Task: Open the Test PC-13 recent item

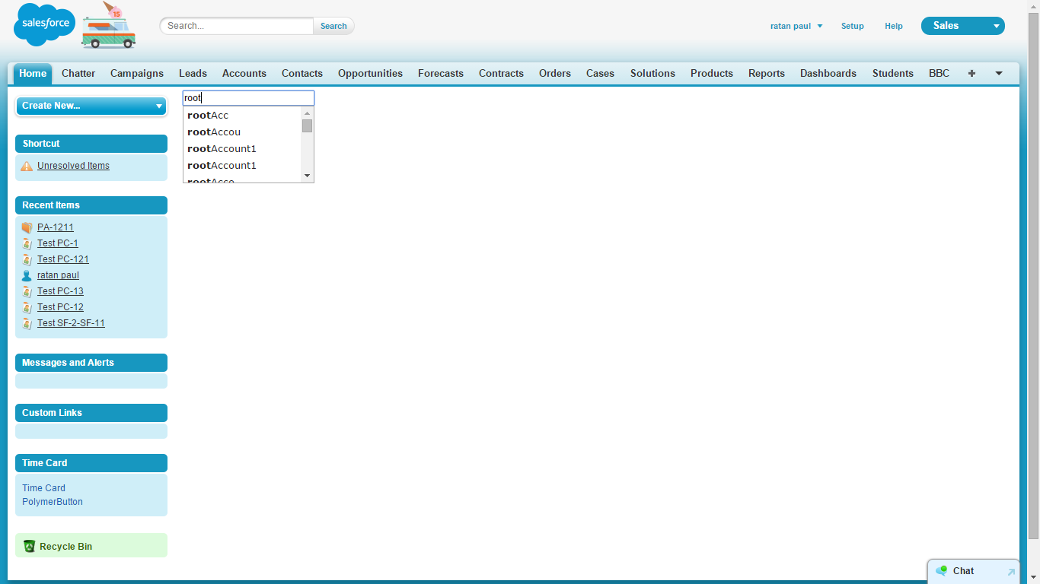Action: click(60, 291)
